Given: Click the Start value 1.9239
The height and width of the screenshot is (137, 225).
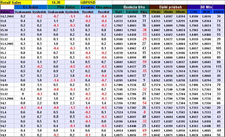Looking at the screenshot, I should click(118, 53).
